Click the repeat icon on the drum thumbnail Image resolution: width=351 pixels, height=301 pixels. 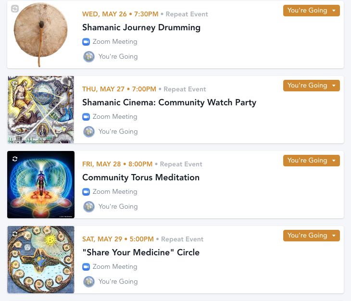tap(15, 9)
